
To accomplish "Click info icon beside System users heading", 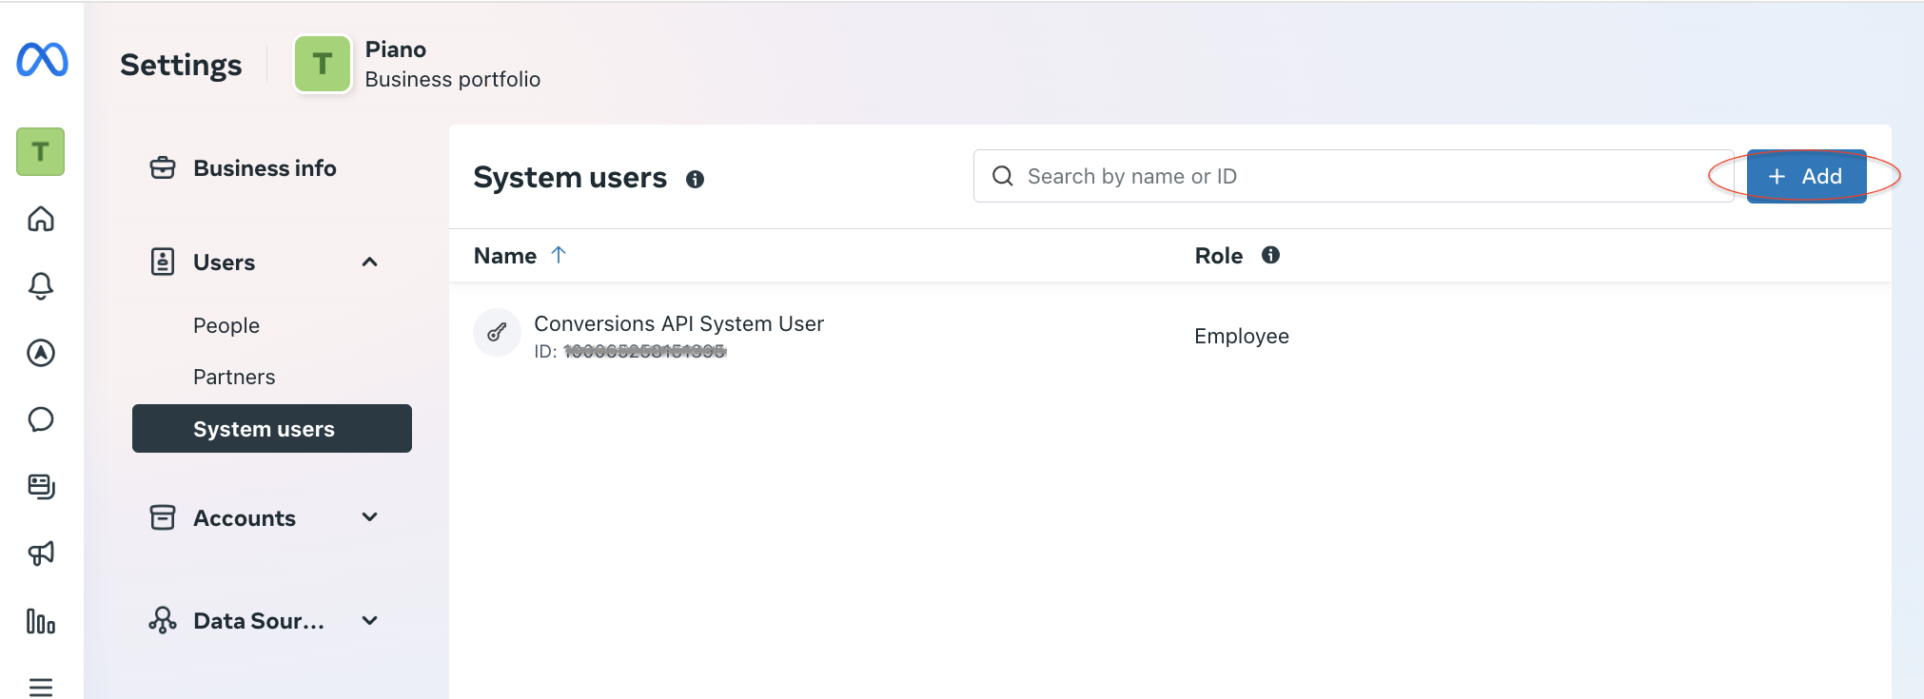I will point(696,179).
